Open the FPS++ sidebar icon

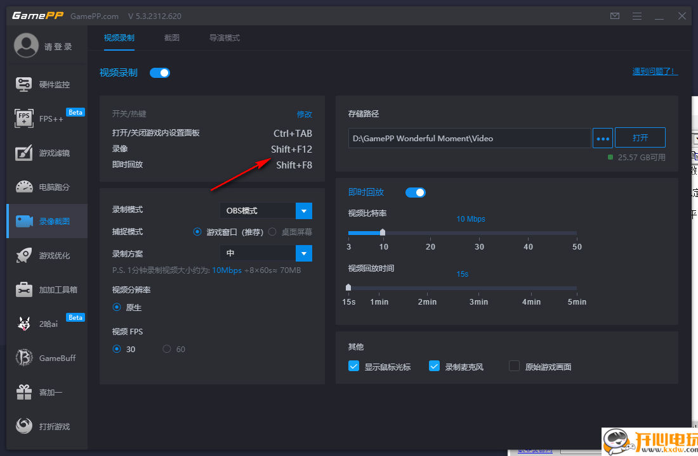23,118
